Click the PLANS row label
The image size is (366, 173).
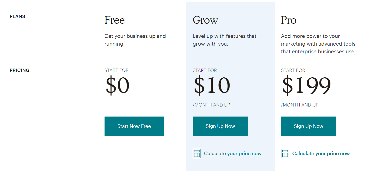18,17
